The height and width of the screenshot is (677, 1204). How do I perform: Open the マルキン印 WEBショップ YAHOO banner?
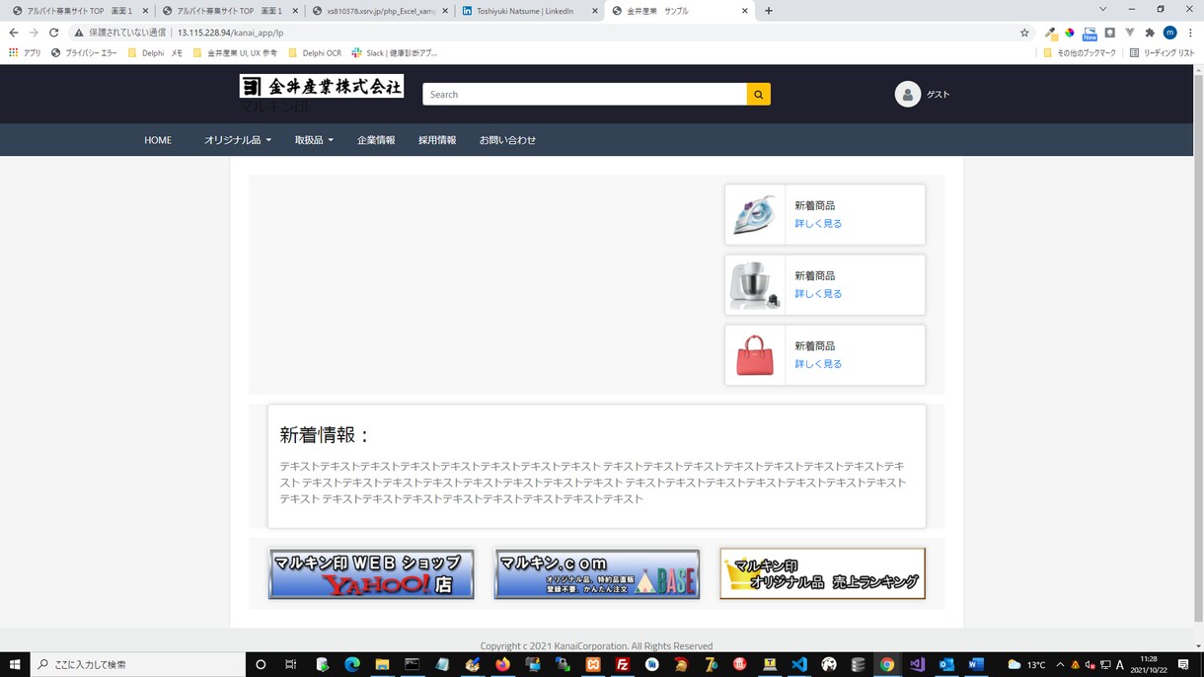point(371,573)
